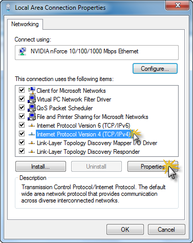Select QoS Packet Scheduler row text

(65, 108)
